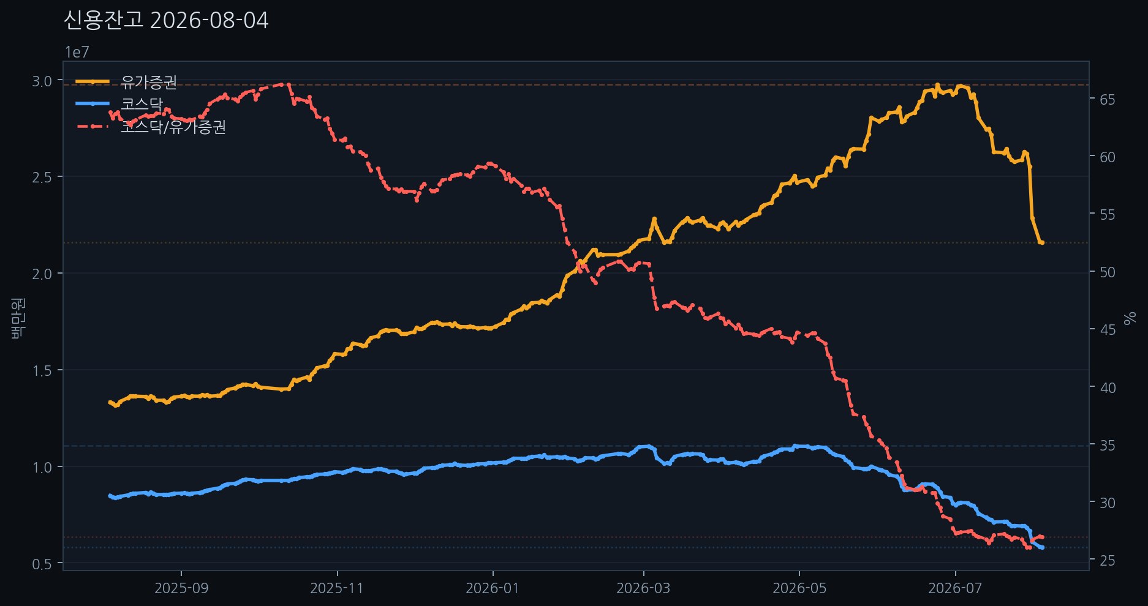Click the 유가증권 legend label

point(149,81)
